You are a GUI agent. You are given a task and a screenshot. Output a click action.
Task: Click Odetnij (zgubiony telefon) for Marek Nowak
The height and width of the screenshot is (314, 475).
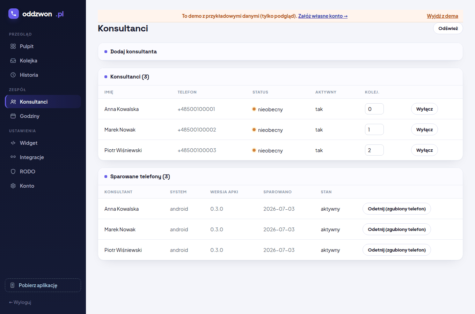point(397,230)
